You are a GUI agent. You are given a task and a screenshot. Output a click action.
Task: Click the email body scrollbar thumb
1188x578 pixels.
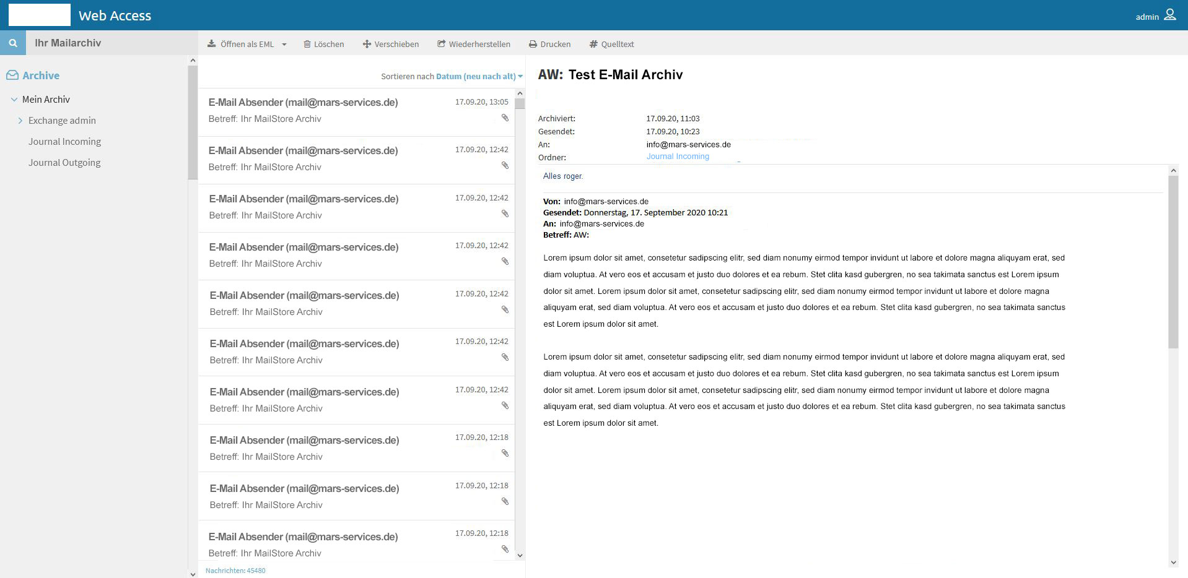(x=1173, y=260)
